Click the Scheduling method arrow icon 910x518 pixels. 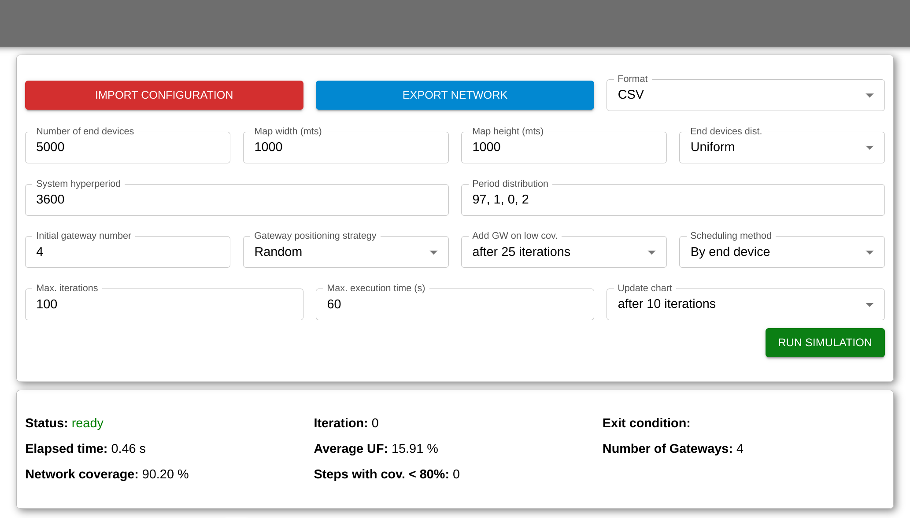click(869, 252)
